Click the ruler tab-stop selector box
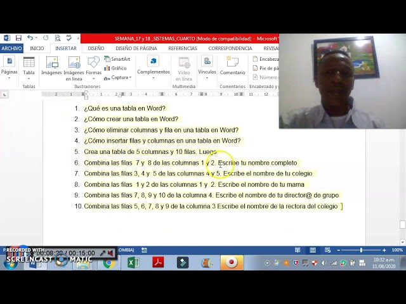The height and width of the screenshot is (304, 406). click(4, 94)
